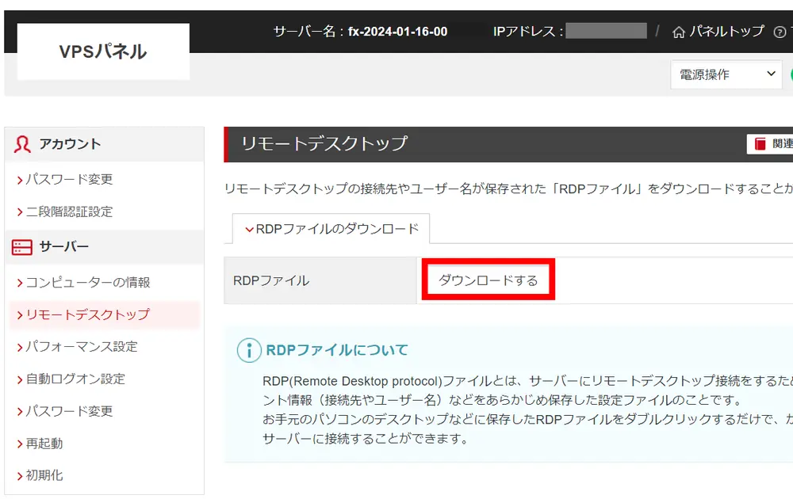Click the パネルトップ home icon

point(680,30)
